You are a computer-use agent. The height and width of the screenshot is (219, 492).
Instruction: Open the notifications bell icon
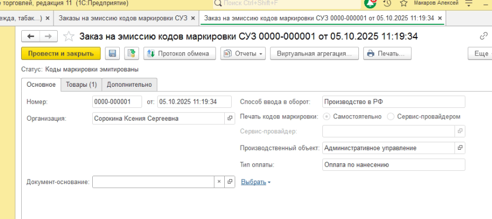coord(370,4)
